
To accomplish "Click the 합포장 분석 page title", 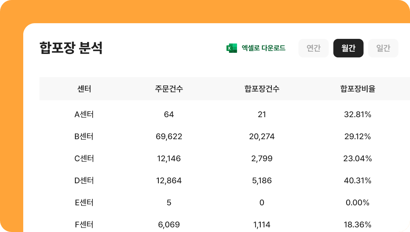I will tap(71, 48).
